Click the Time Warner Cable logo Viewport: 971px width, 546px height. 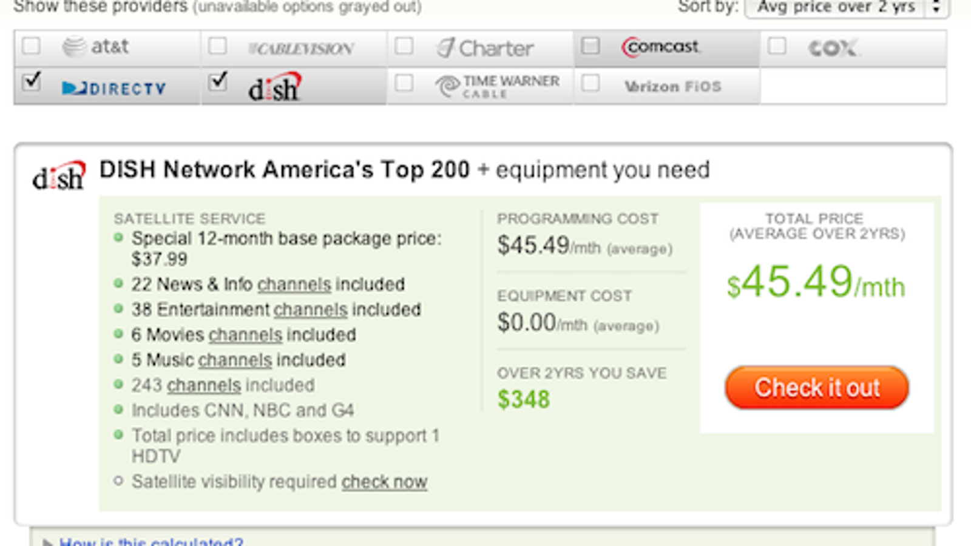tap(497, 86)
